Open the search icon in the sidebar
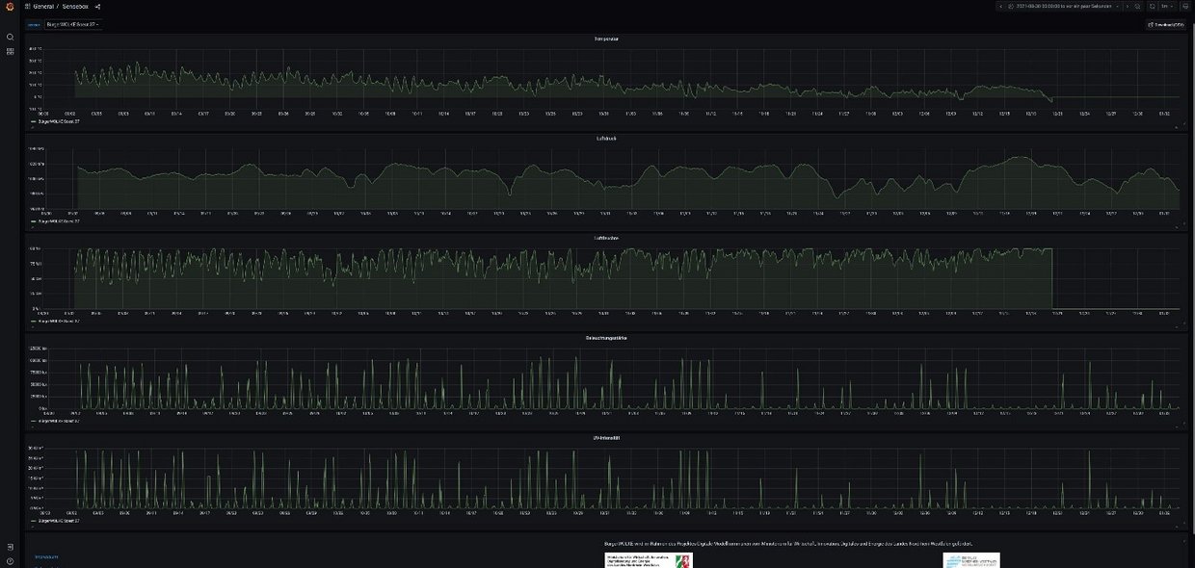The image size is (1195, 568). click(x=10, y=38)
